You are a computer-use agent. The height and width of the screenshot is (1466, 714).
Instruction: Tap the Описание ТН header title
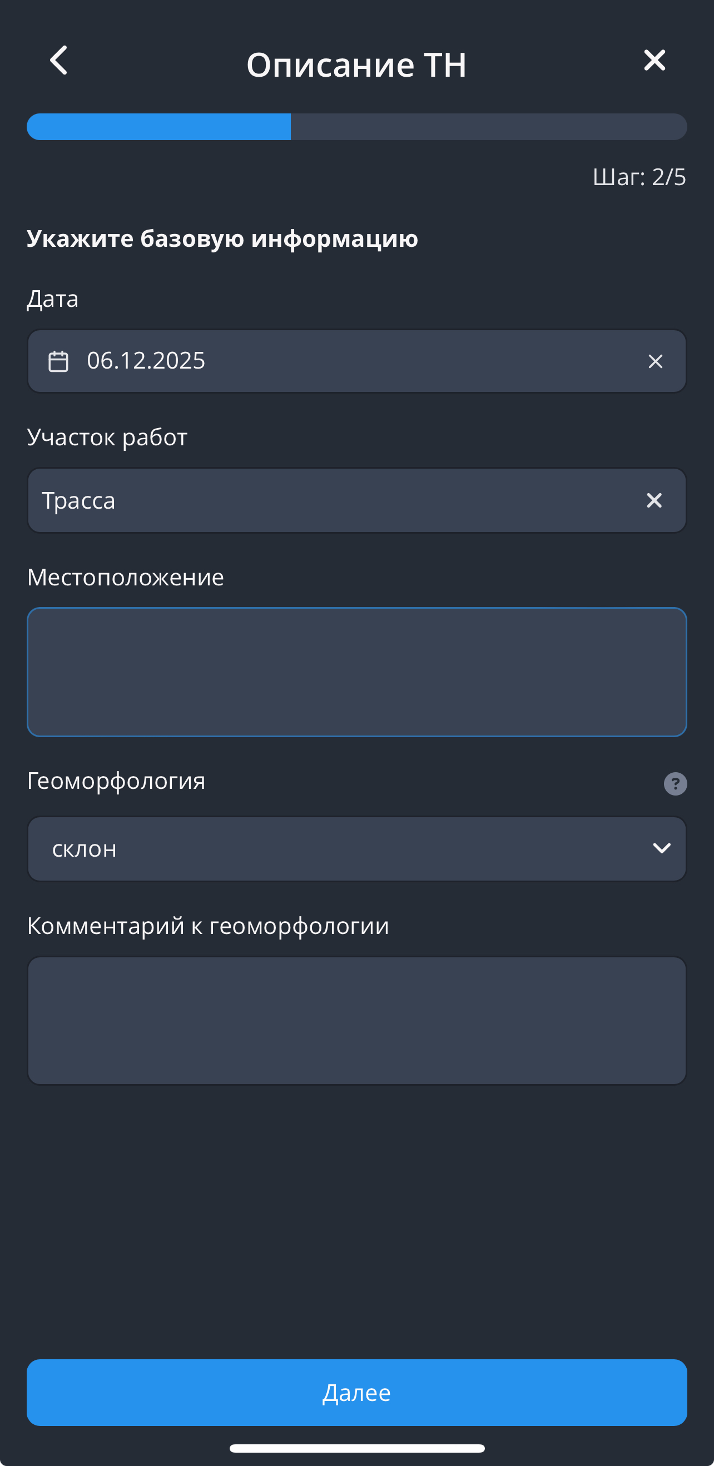point(356,64)
